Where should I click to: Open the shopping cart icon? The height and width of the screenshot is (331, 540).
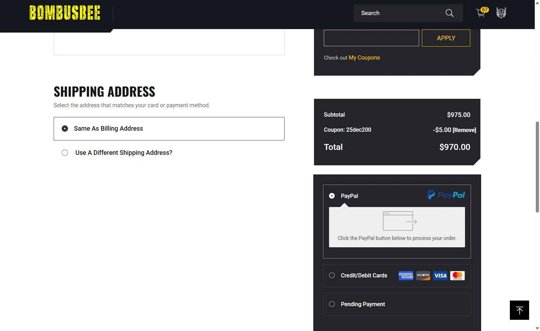coord(481,13)
